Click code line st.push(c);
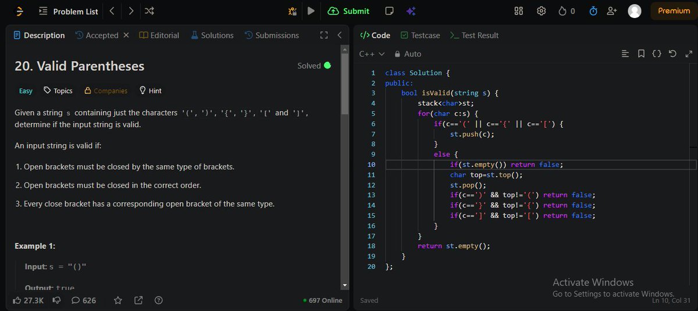The width and height of the screenshot is (698, 311). [472, 134]
